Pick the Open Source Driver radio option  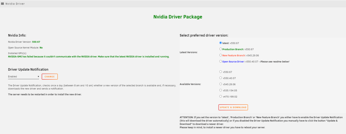point(221,61)
